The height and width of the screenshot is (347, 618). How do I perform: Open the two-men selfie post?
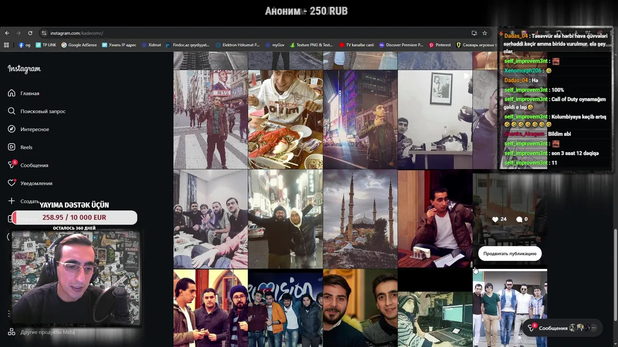click(x=360, y=308)
